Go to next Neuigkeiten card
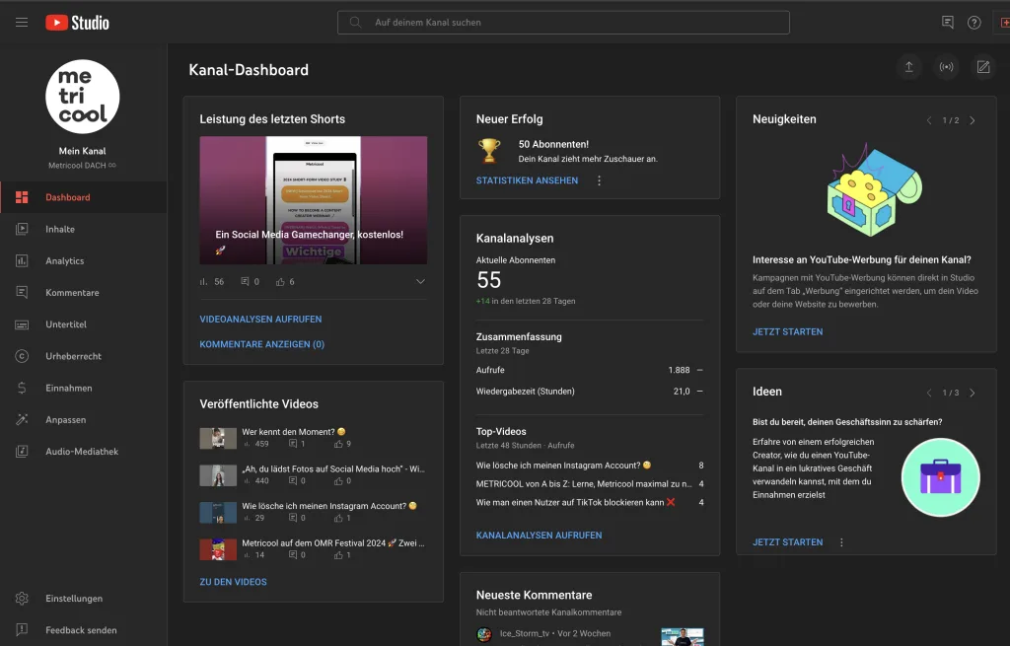This screenshot has width=1010, height=646. [x=972, y=120]
